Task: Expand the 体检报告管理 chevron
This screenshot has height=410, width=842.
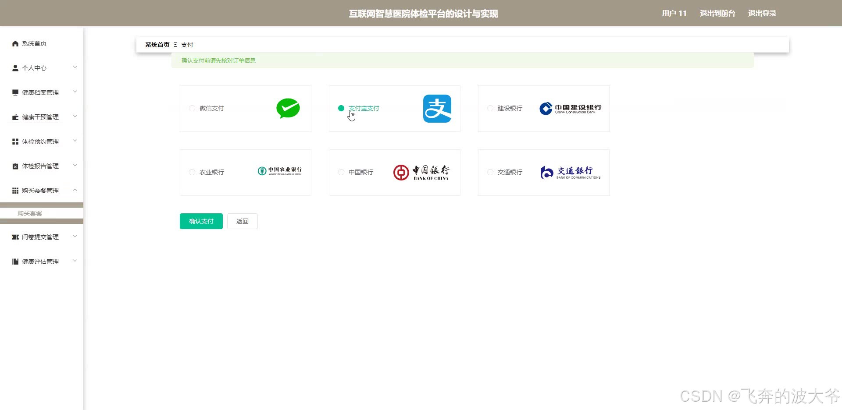Action: (x=75, y=165)
